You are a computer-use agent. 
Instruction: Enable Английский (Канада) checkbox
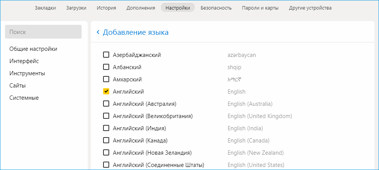click(106, 141)
